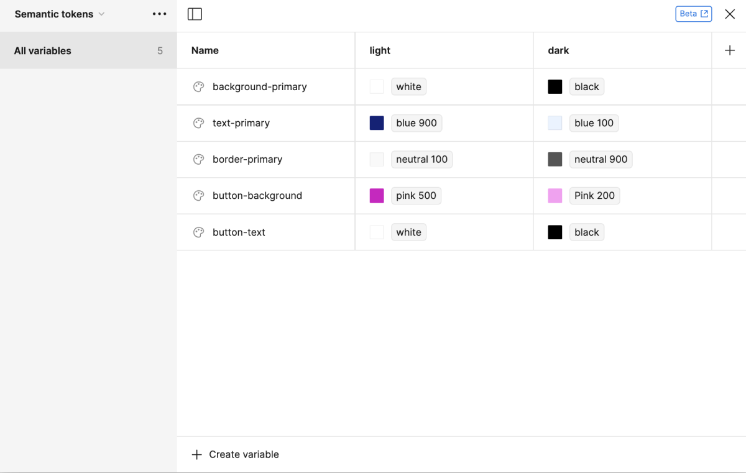Image resolution: width=746 pixels, height=473 pixels.
Task: Open the Beta external link
Action: pyautogui.click(x=693, y=14)
